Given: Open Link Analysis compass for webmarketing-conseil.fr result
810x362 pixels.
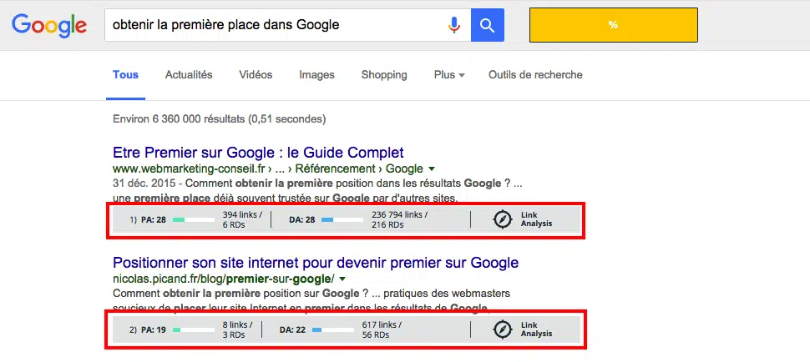Looking at the screenshot, I should point(503,219).
